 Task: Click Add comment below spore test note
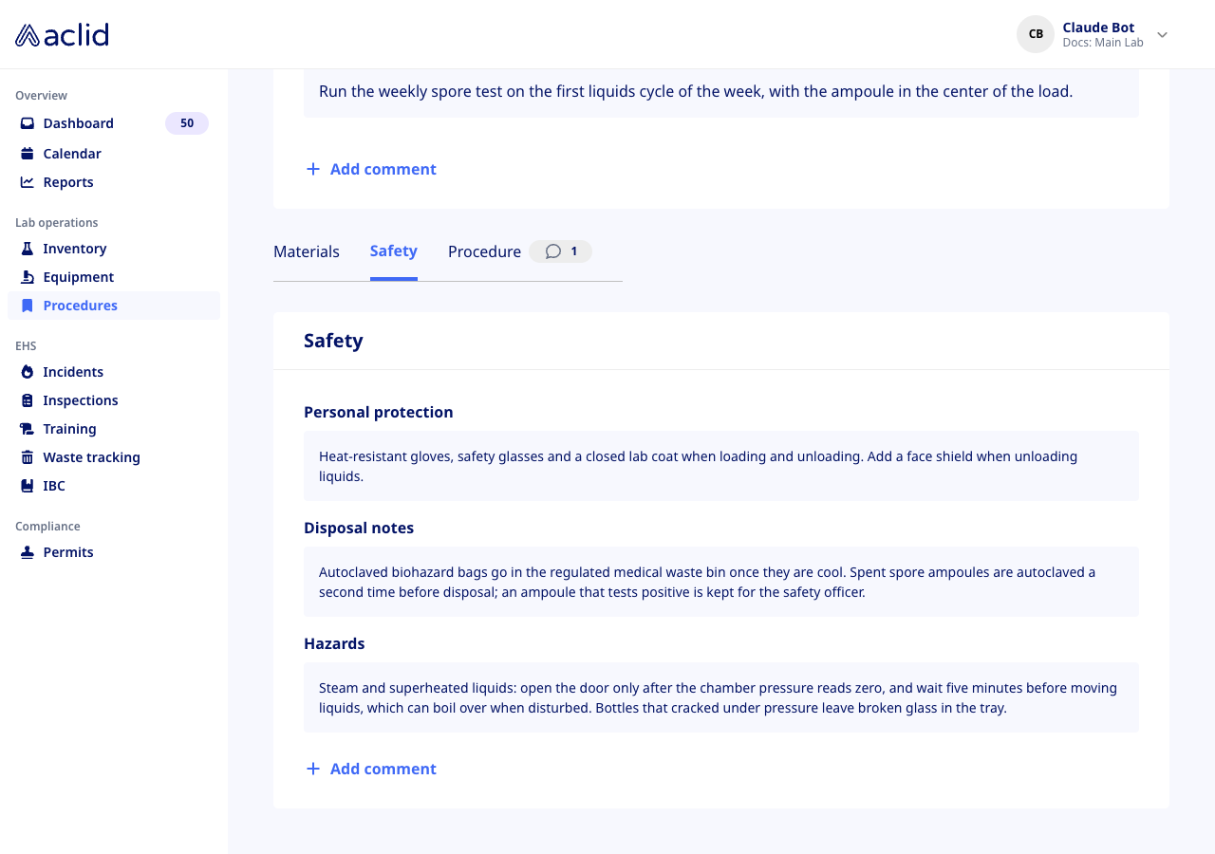(371, 169)
